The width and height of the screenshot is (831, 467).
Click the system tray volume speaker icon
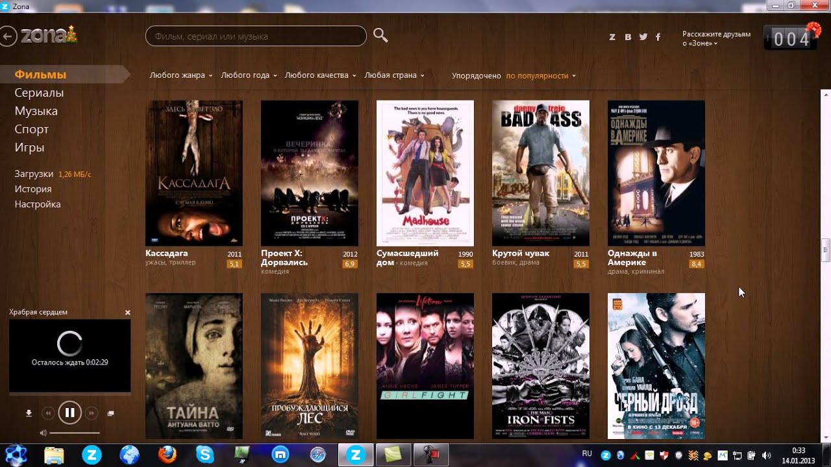(766, 455)
